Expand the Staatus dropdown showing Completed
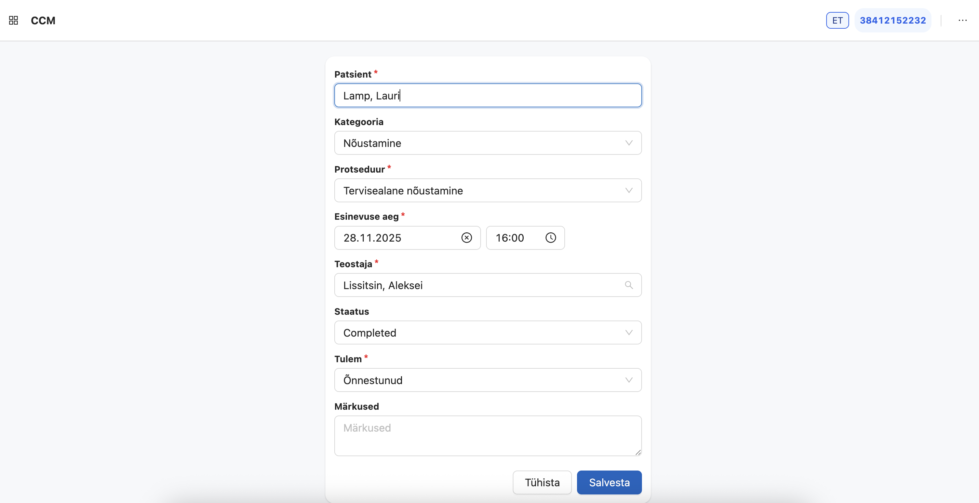 (x=629, y=332)
